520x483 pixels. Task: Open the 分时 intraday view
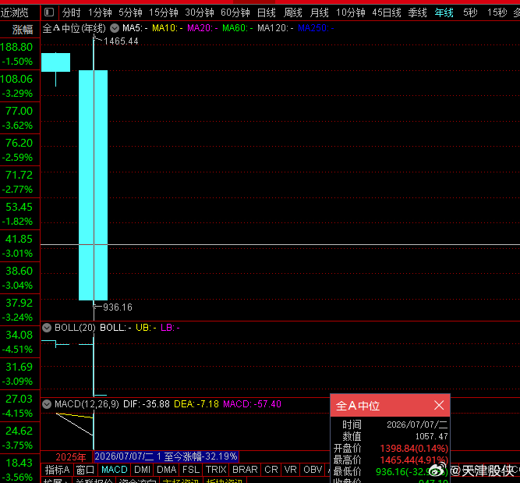point(71,13)
